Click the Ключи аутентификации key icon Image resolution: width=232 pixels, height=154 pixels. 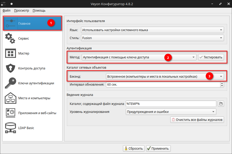[10, 83]
